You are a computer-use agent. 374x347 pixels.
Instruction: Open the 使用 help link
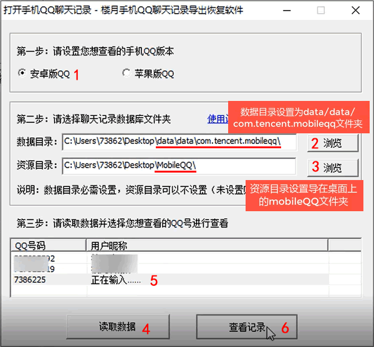(218, 119)
